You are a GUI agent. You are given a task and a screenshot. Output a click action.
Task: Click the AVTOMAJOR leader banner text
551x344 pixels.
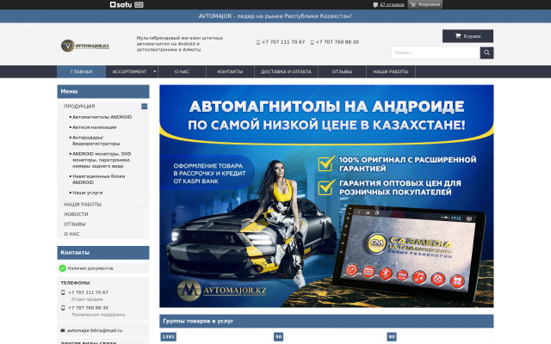coord(275,16)
